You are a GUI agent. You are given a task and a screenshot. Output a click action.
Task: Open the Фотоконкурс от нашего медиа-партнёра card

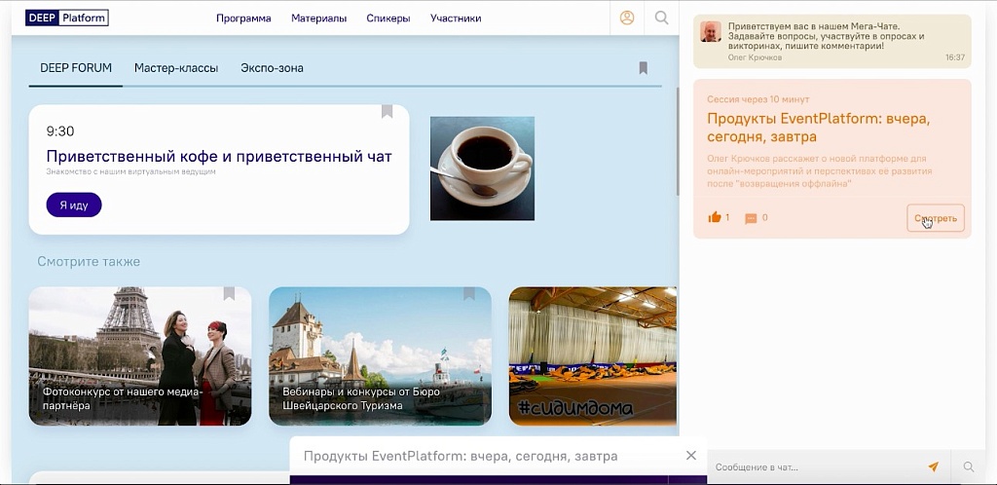coord(140,356)
